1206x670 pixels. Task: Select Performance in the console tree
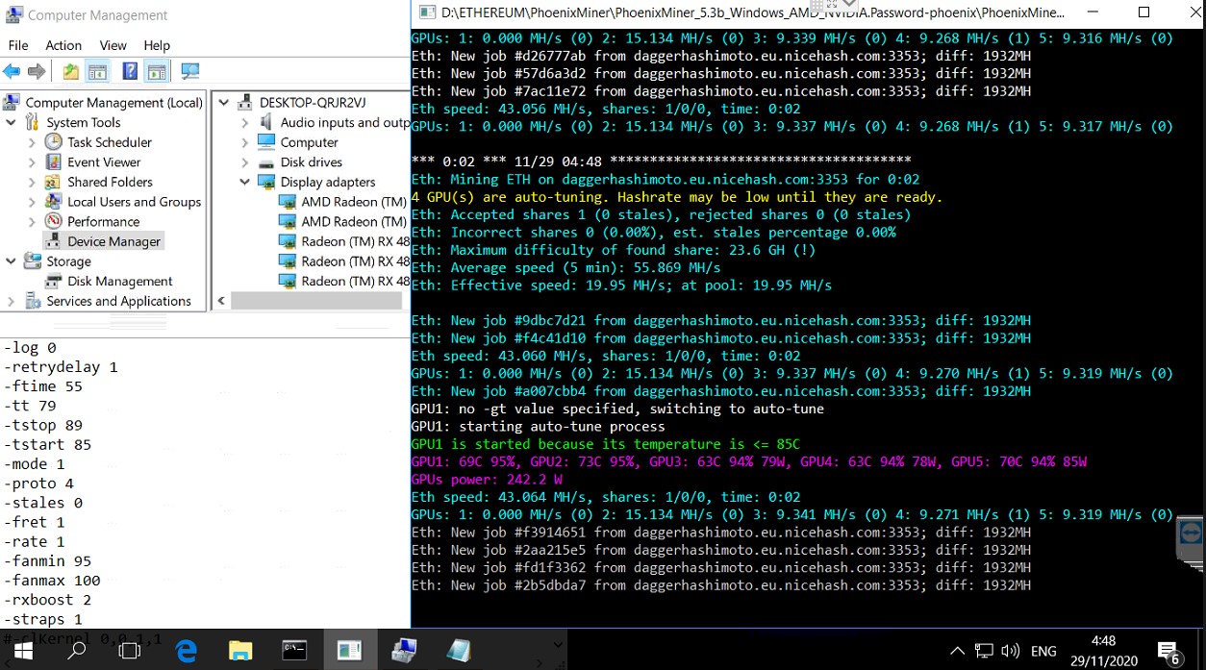coord(103,221)
